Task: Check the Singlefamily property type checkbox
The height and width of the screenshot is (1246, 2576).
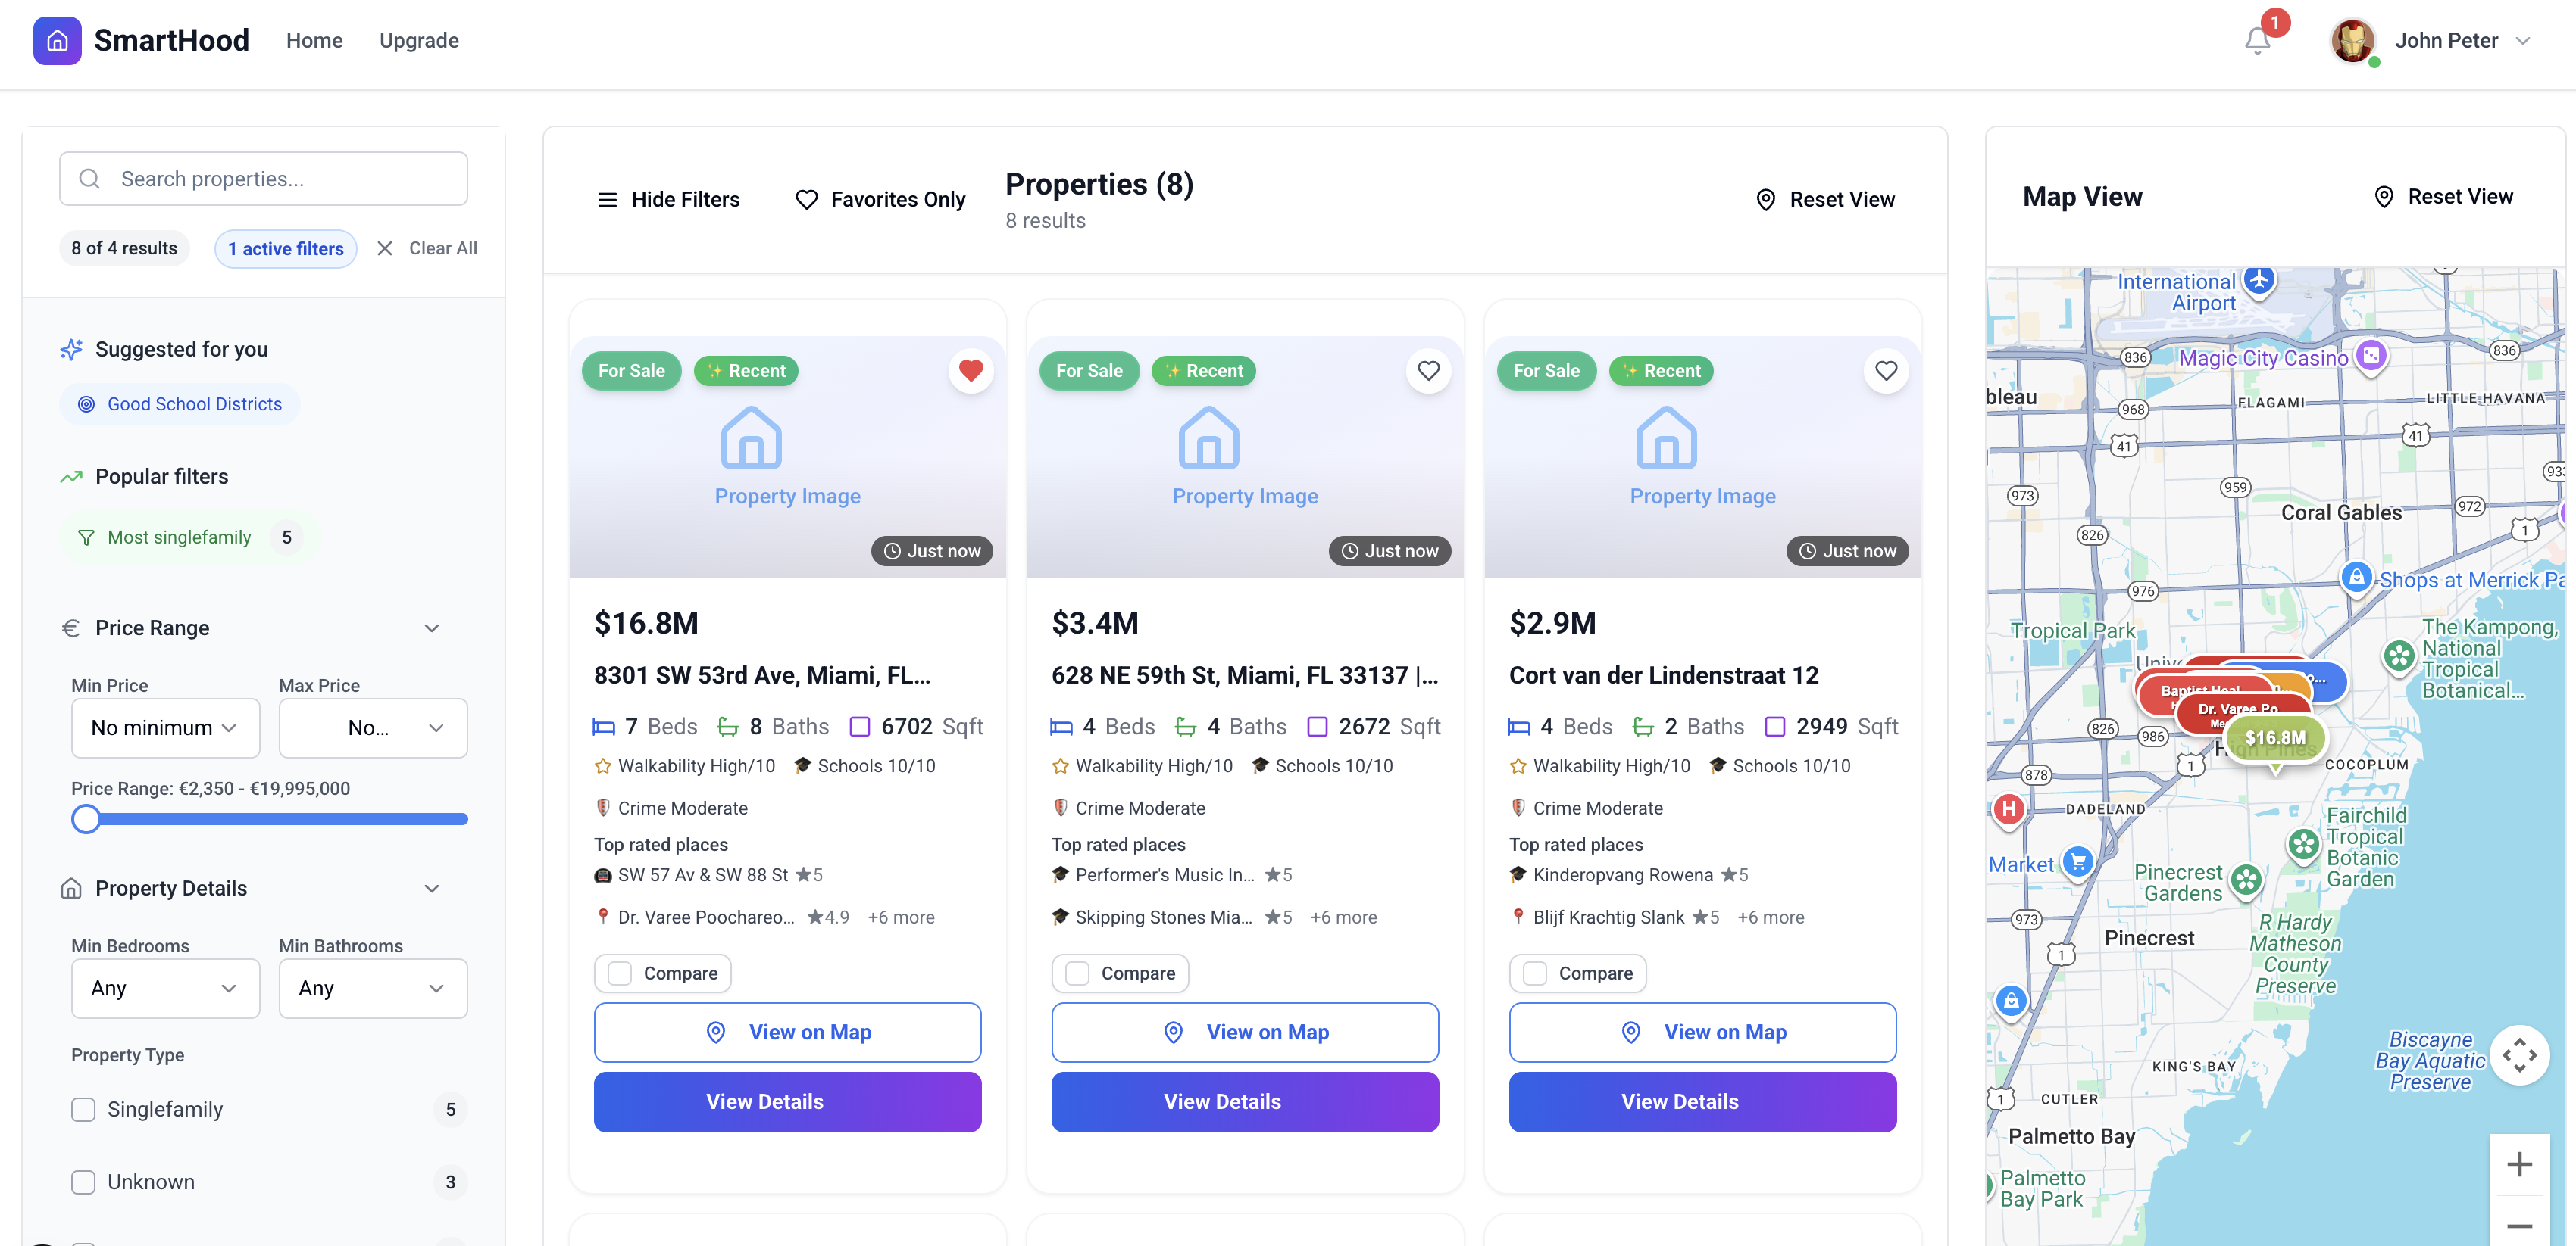Action: pyautogui.click(x=83, y=1109)
